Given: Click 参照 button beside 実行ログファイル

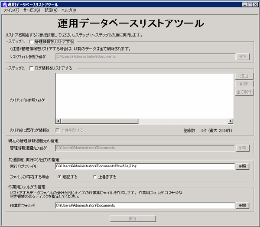Looking at the screenshot, I should coord(243,166).
